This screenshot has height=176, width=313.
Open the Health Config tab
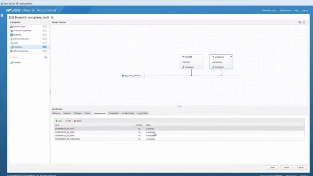click(x=128, y=113)
